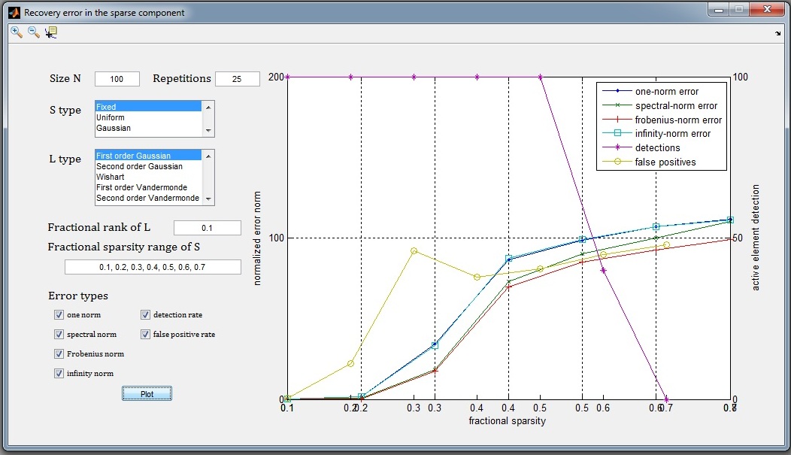
Task: Click the Fractional rank of L field
Action: pyautogui.click(x=207, y=228)
